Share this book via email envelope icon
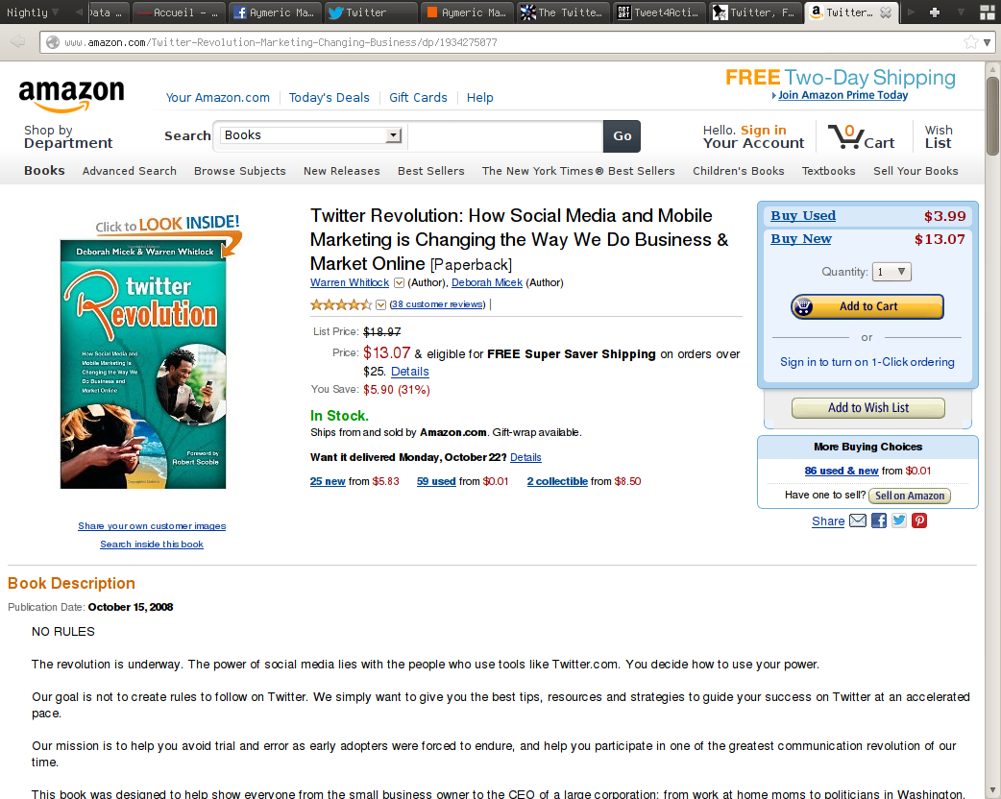The image size is (1001, 799). pyautogui.click(x=858, y=521)
